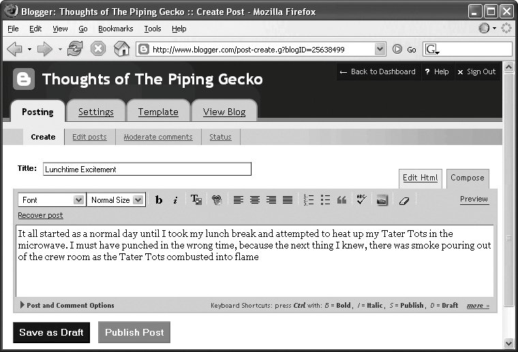Click the italic formatting icon
Image resolution: width=518 pixels, height=352 pixels.
(175, 199)
